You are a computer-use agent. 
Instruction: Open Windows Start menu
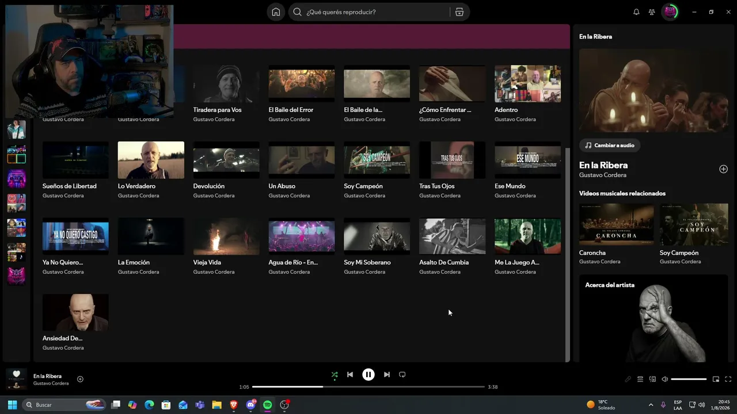pos(12,405)
